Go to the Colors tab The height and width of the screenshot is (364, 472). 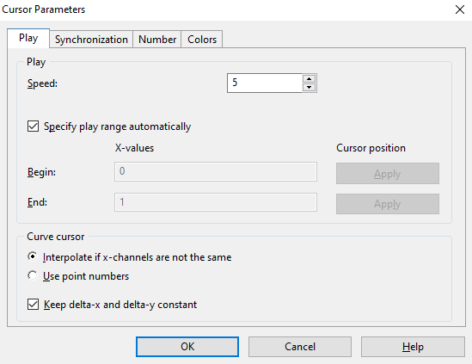click(x=202, y=40)
